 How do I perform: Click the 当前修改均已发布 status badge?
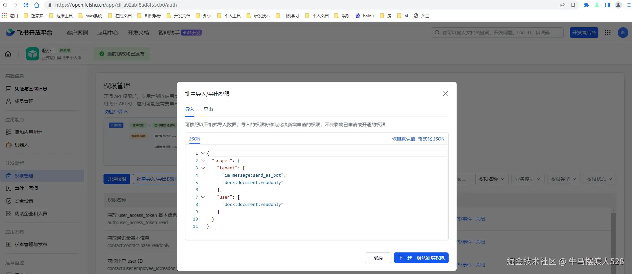click(x=122, y=54)
